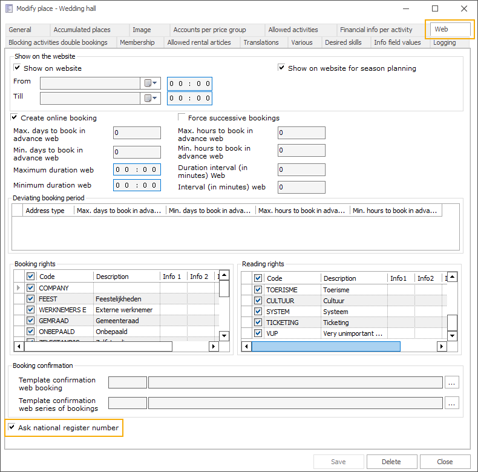Click Max. days to book in advance web field
Image resolution: width=478 pixels, height=472 pixels.
pyautogui.click(x=137, y=133)
